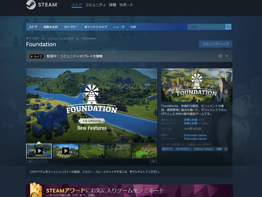262x197 pixels.
Task: Click the 2019年2月2日 release date text
Action: [192, 129]
